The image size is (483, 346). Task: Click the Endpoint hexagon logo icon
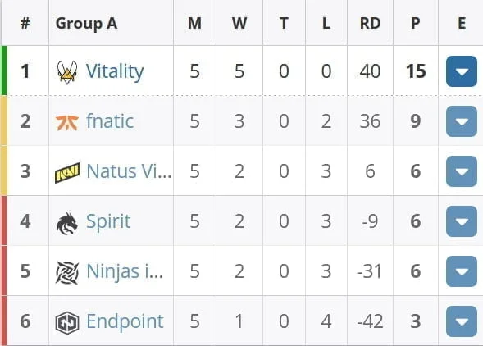pos(67,322)
